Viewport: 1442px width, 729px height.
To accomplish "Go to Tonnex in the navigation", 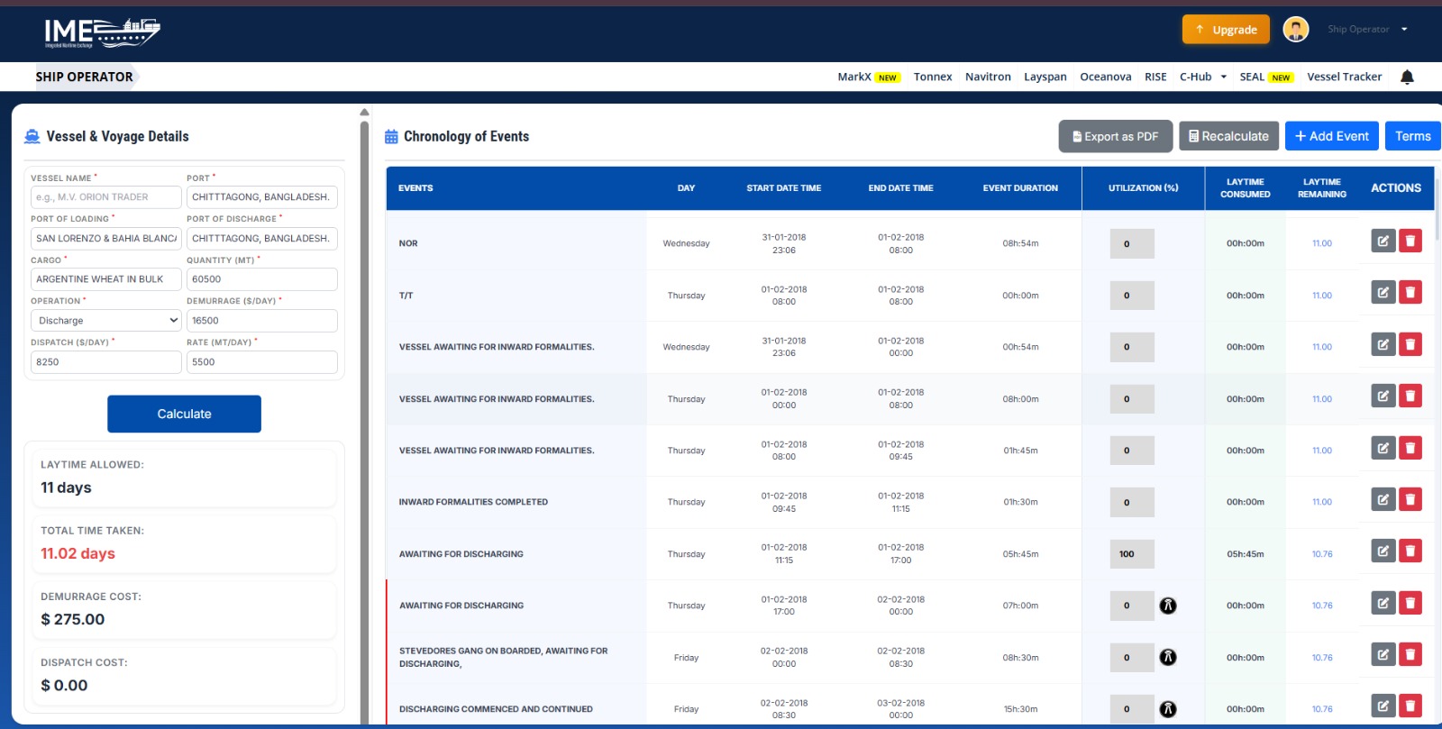I will [x=933, y=77].
